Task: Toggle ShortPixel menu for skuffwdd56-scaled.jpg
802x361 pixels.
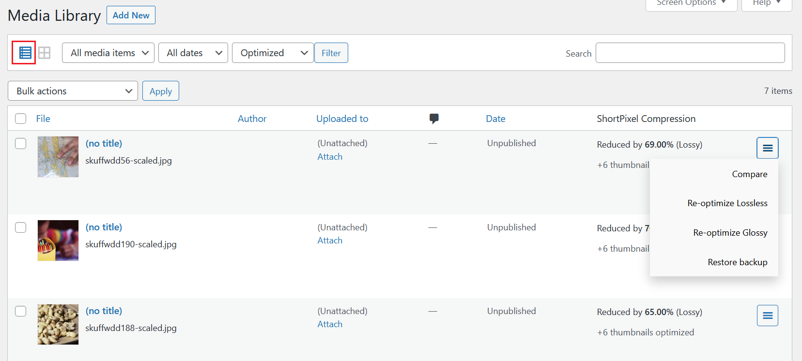Action: 767,148
